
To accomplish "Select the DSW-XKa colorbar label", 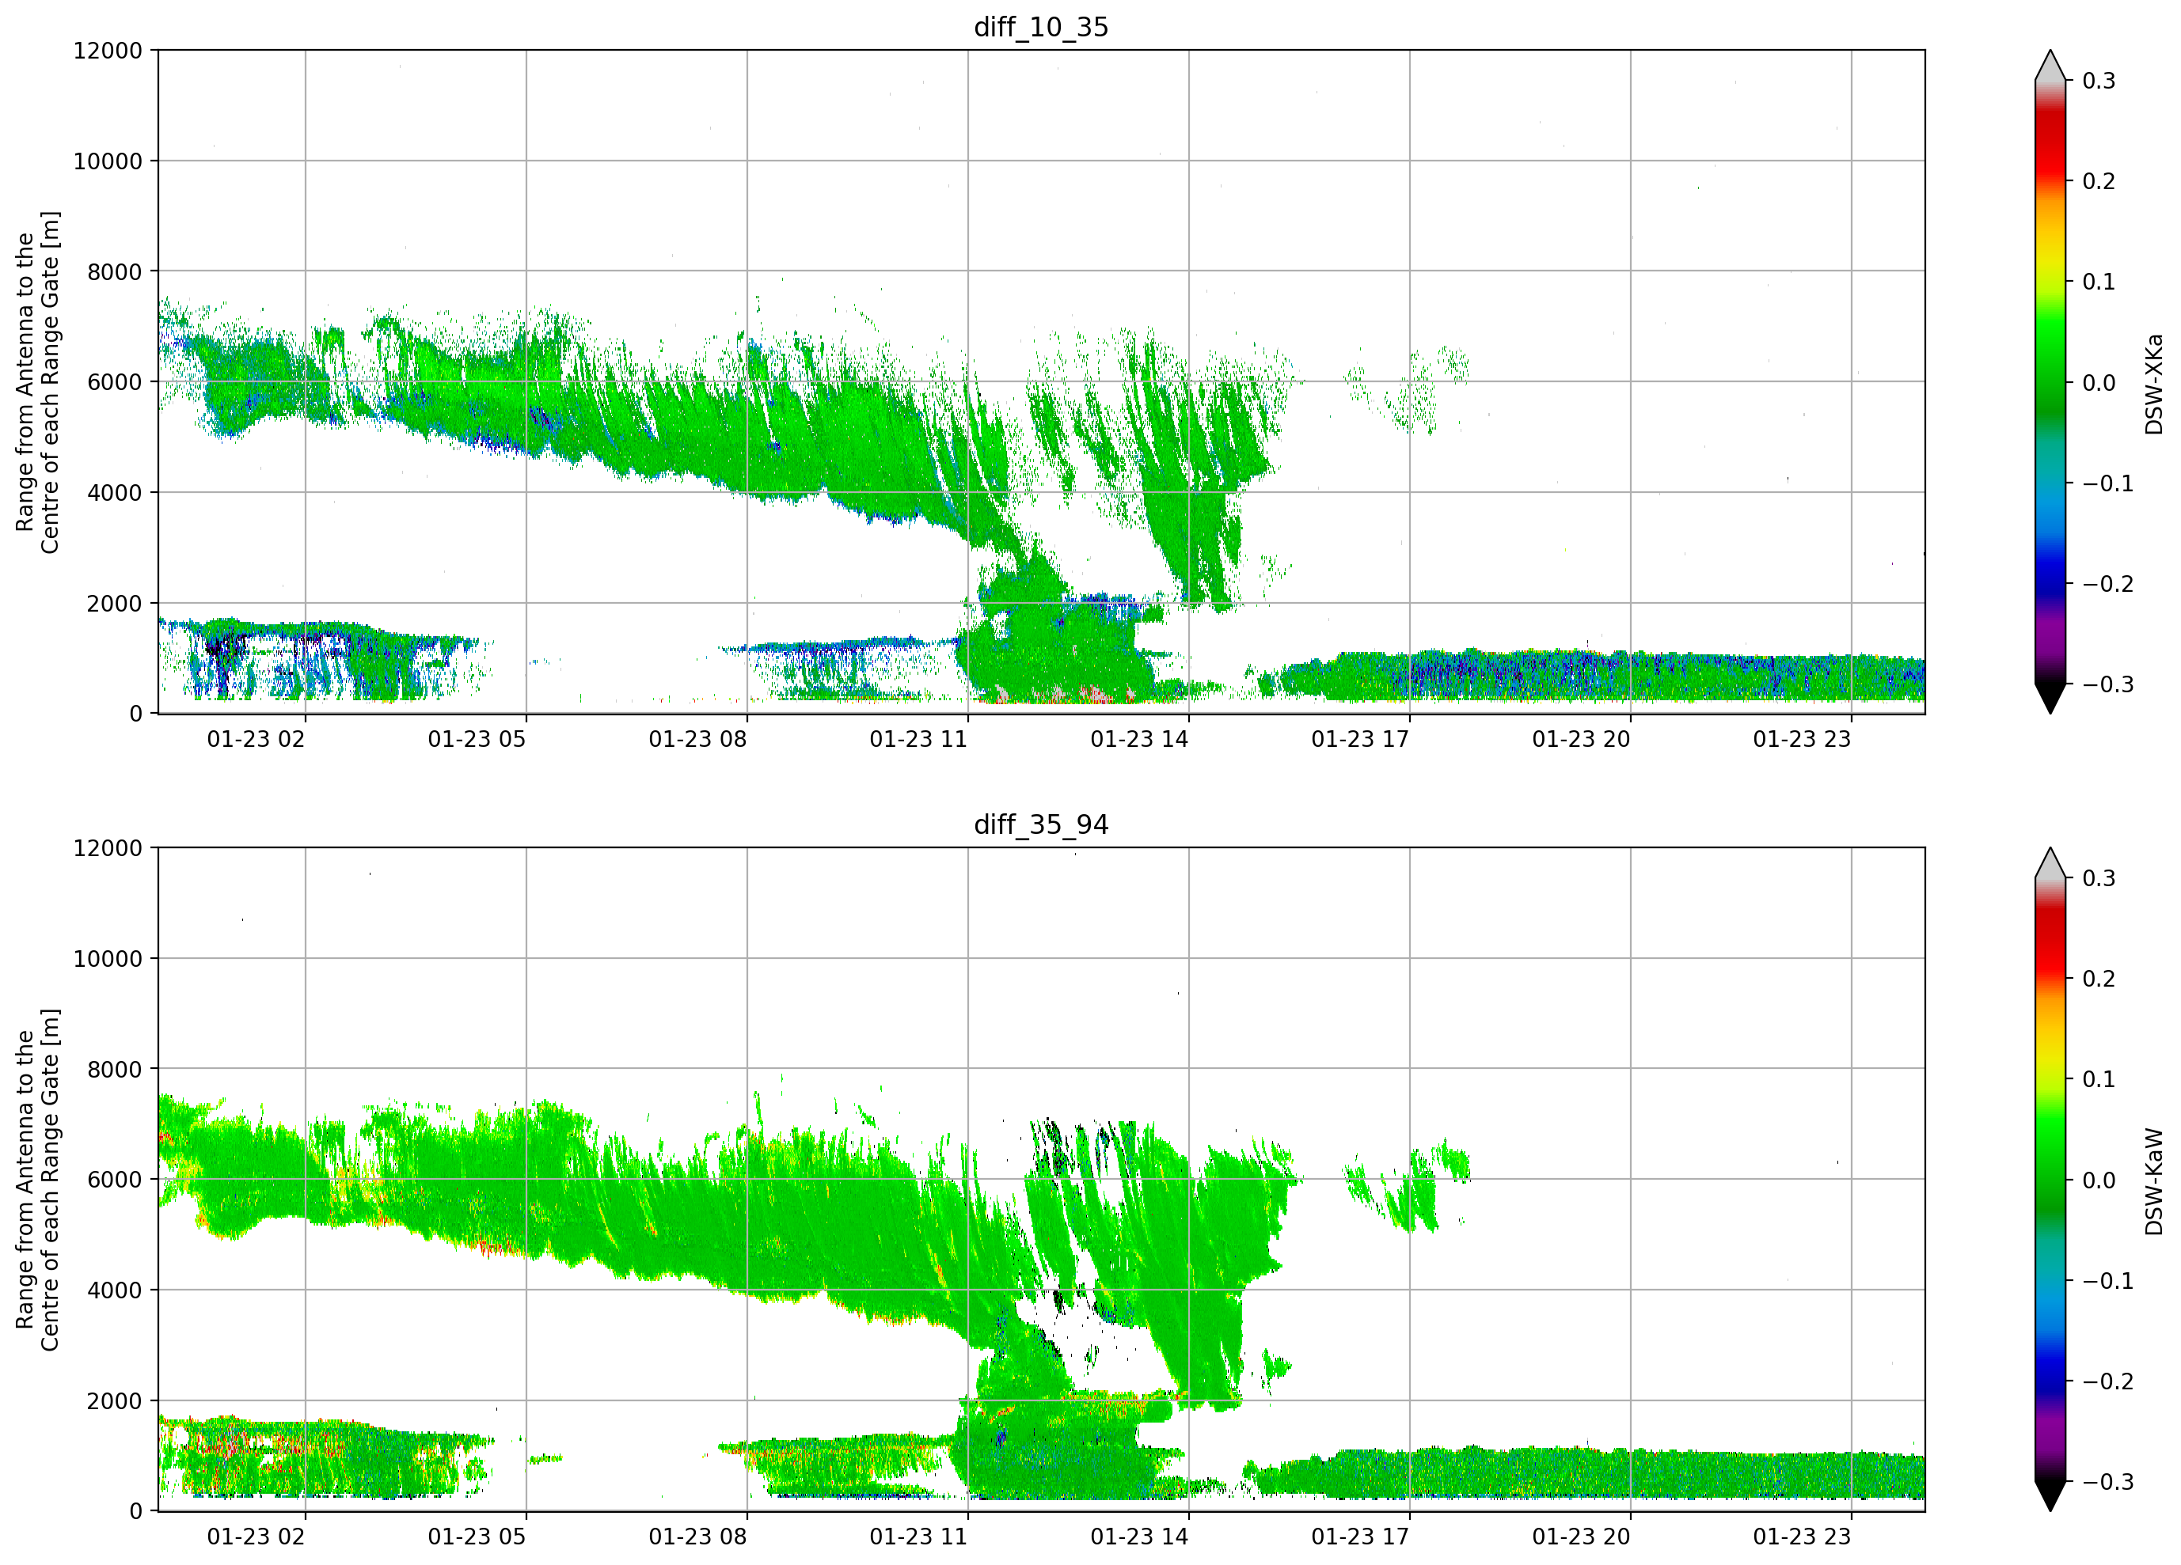I will (x=2153, y=384).
